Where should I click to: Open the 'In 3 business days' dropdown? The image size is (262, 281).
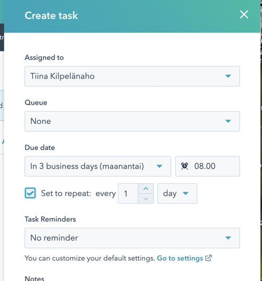click(98, 166)
